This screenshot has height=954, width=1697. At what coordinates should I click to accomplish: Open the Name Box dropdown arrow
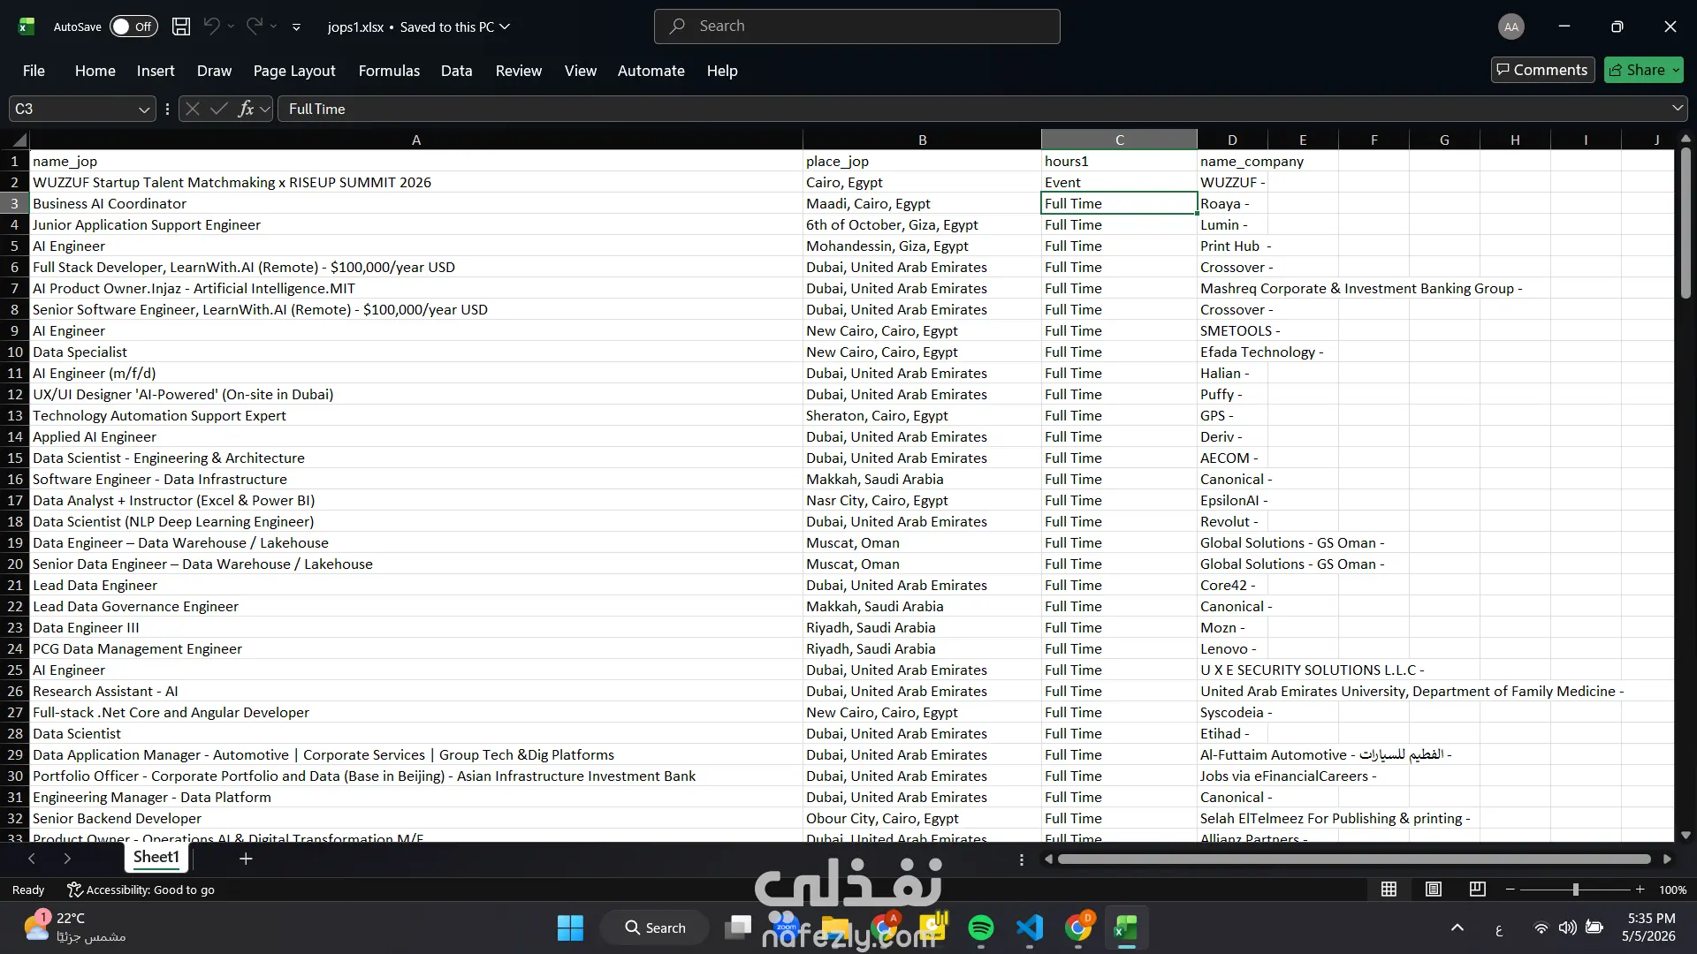(144, 109)
